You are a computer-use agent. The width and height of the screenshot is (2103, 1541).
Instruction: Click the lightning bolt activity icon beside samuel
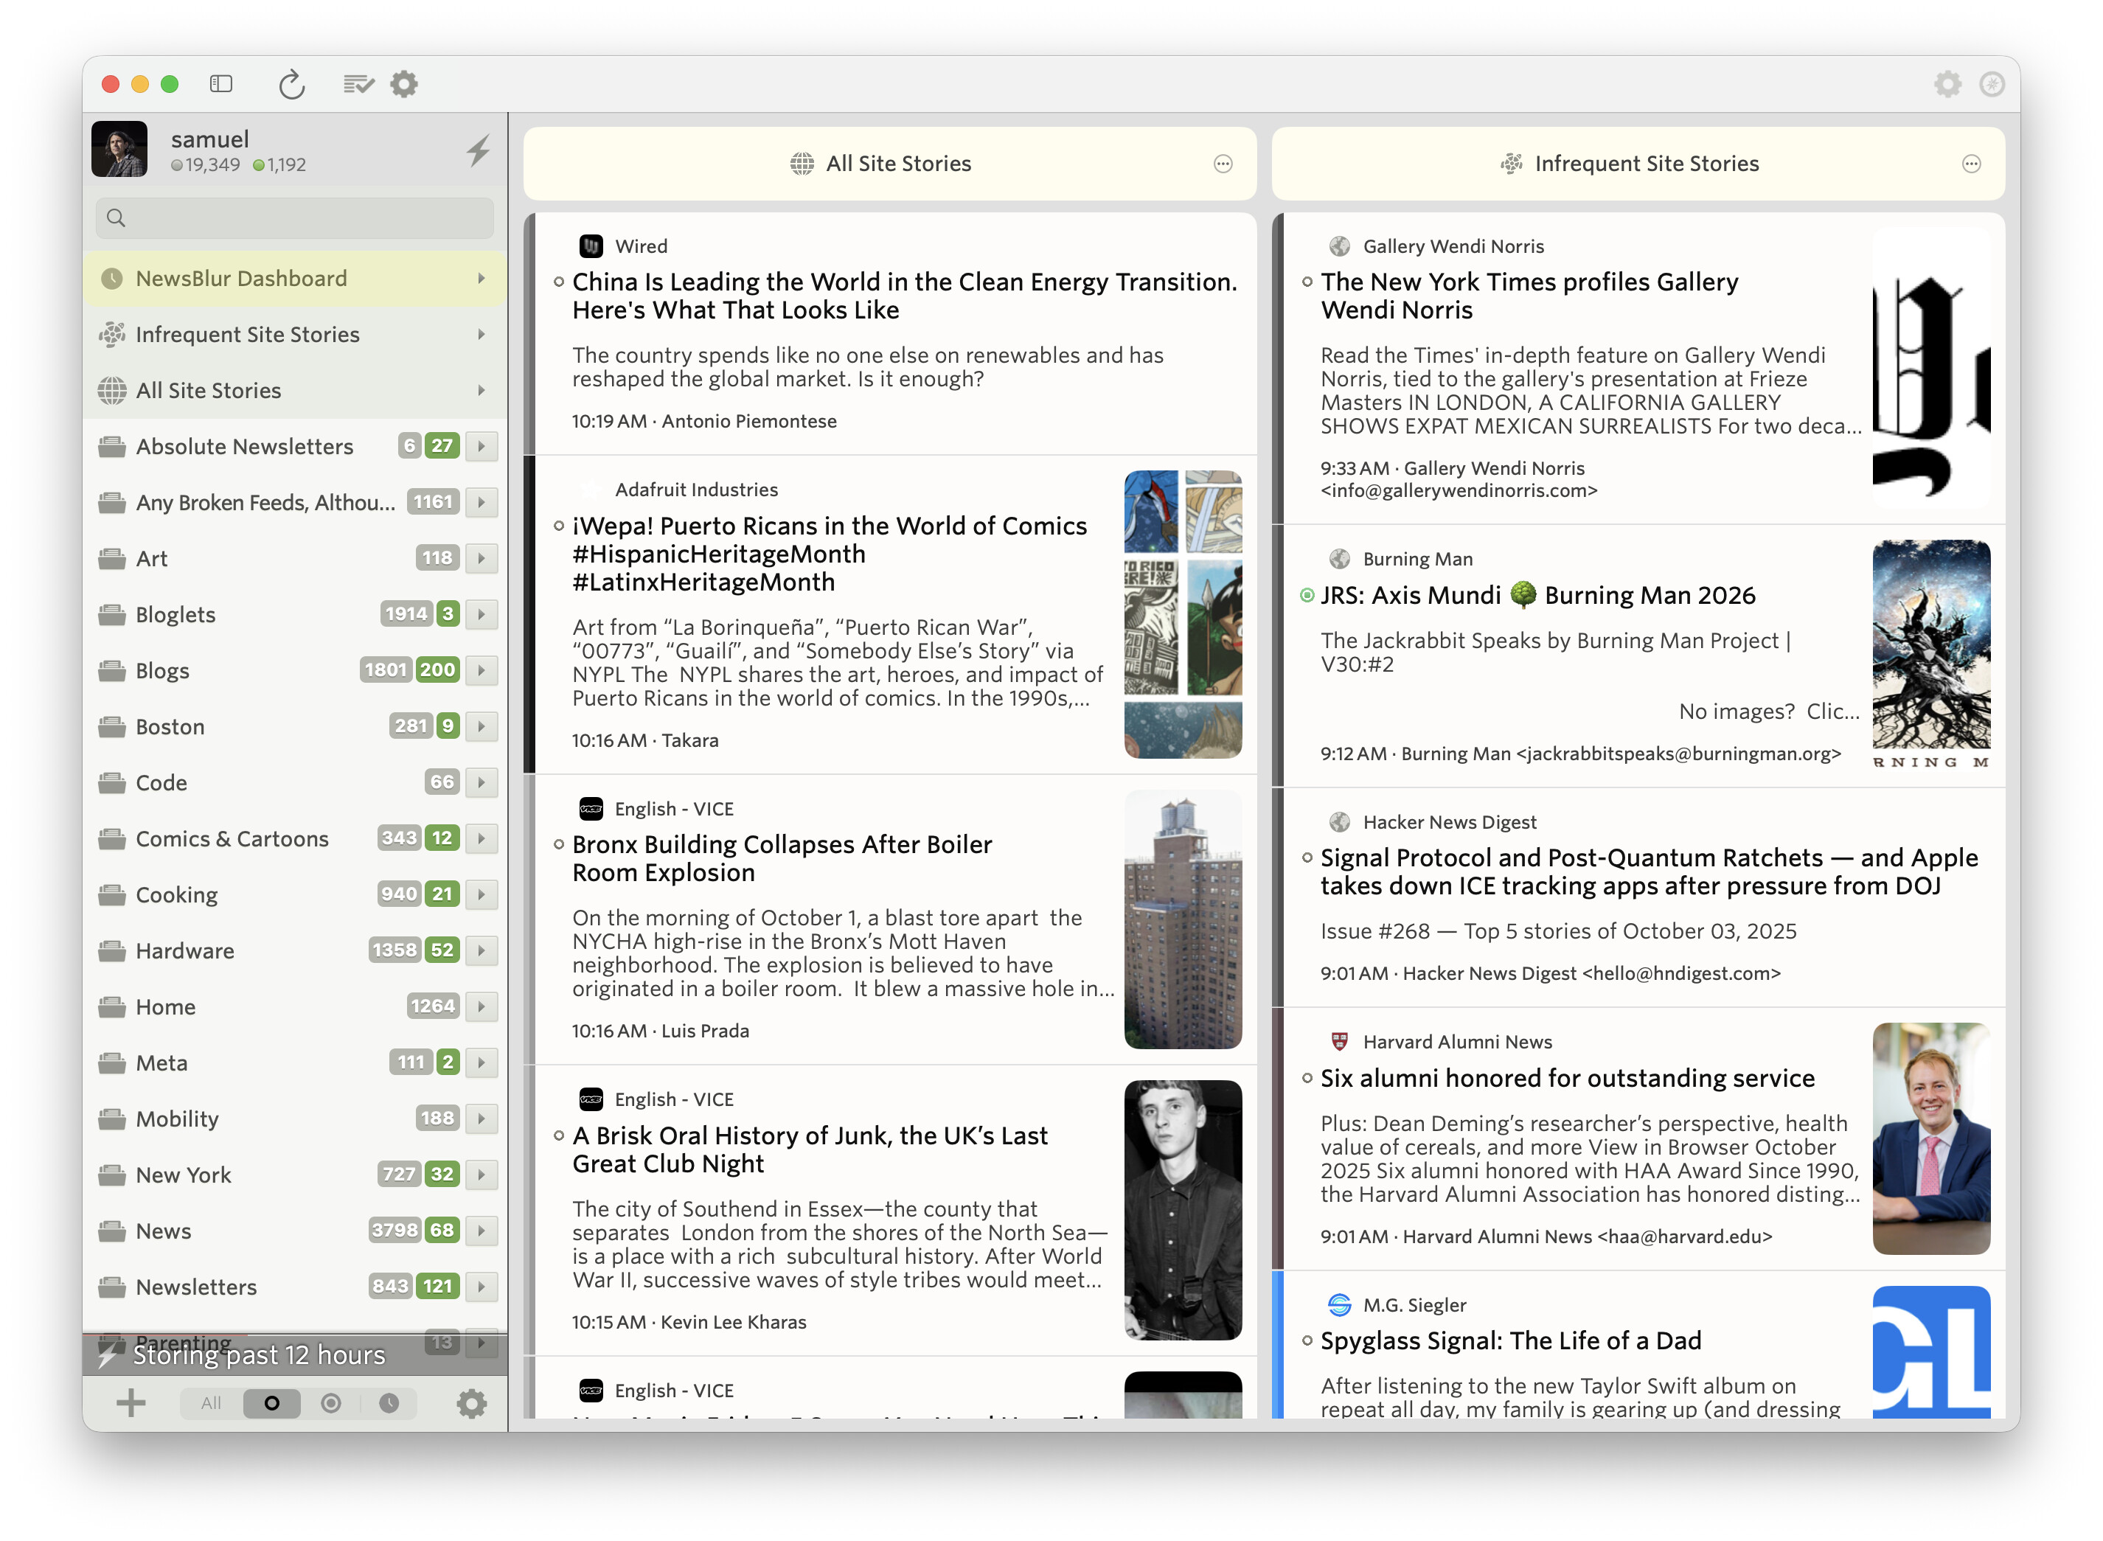point(479,150)
